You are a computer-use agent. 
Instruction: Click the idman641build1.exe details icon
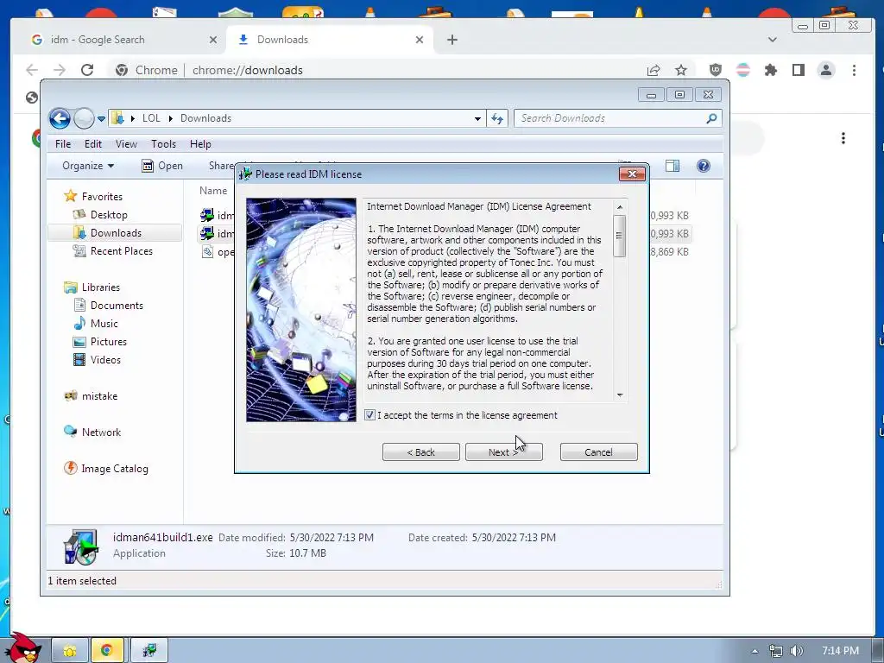tap(82, 546)
